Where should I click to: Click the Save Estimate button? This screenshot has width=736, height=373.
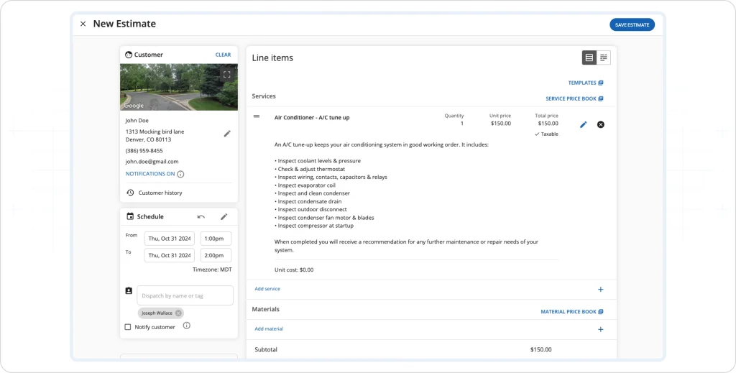(x=632, y=24)
